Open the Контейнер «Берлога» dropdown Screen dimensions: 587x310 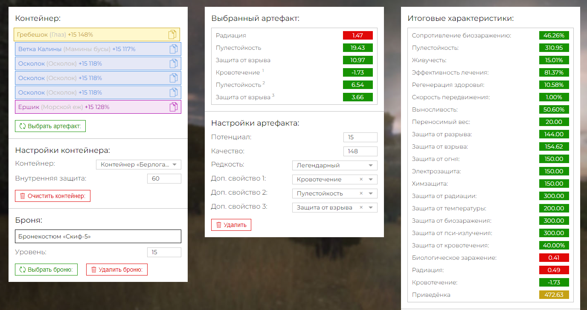pos(139,165)
